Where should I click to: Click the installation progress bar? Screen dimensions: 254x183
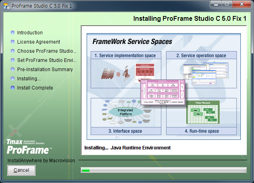163,170
